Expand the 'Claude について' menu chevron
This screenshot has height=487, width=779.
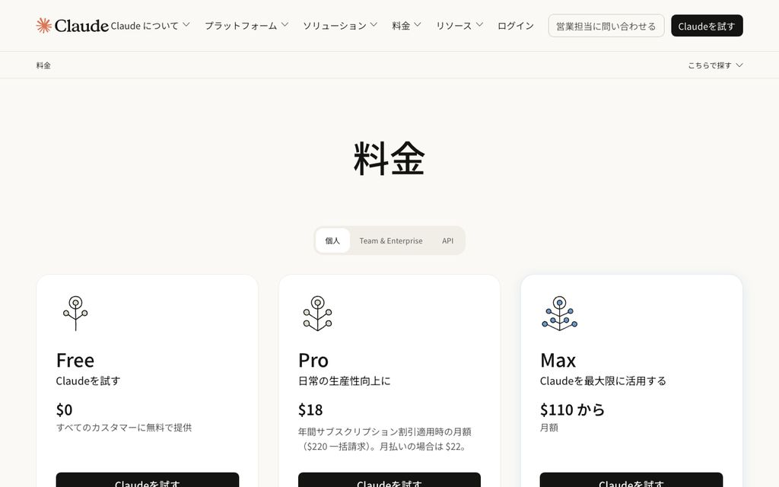(x=186, y=24)
